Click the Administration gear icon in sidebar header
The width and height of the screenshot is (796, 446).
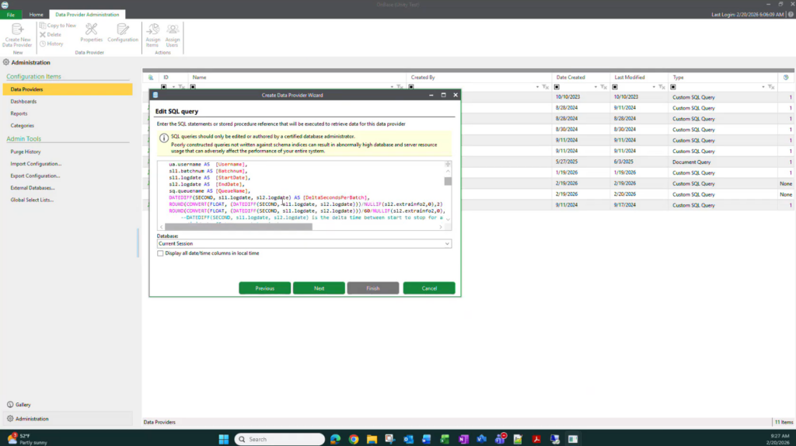(6, 62)
